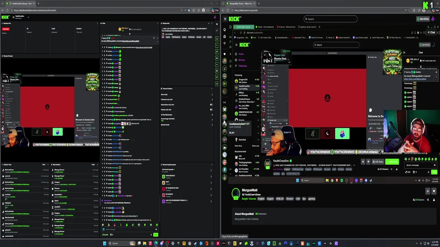Click the MorgueMatt channel name heading
The height and width of the screenshot is (247, 440).
(250, 190)
